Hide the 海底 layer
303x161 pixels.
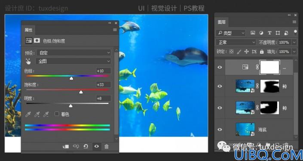(x=220, y=130)
